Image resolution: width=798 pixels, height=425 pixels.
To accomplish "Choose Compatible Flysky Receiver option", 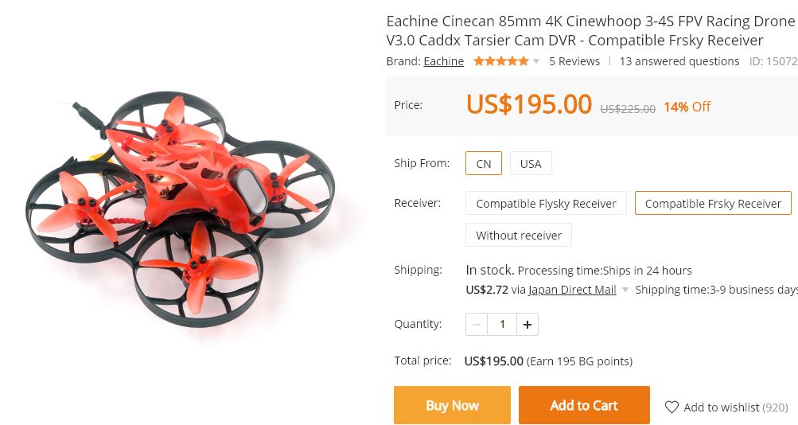I will click(546, 204).
